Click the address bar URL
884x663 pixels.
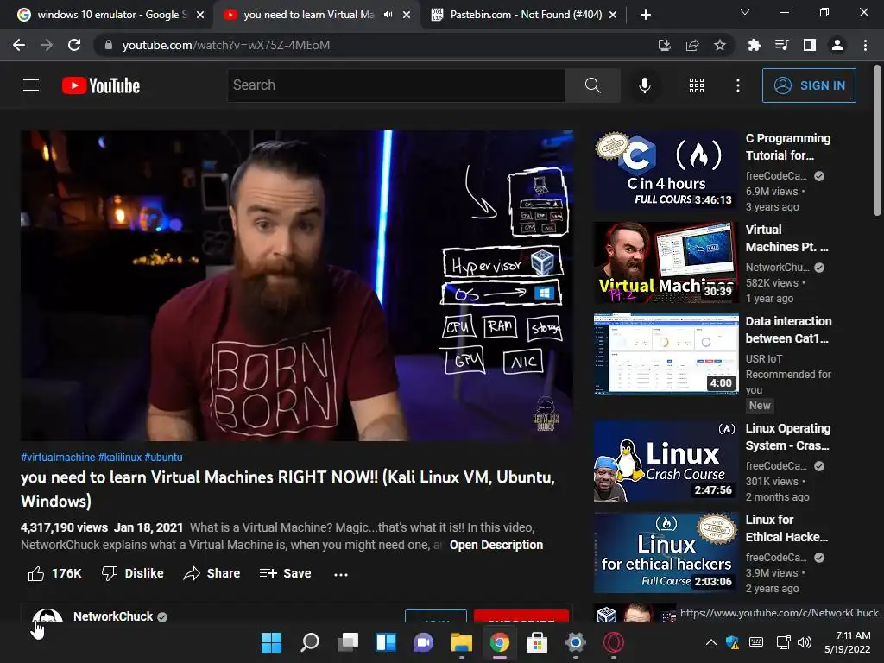pos(225,45)
